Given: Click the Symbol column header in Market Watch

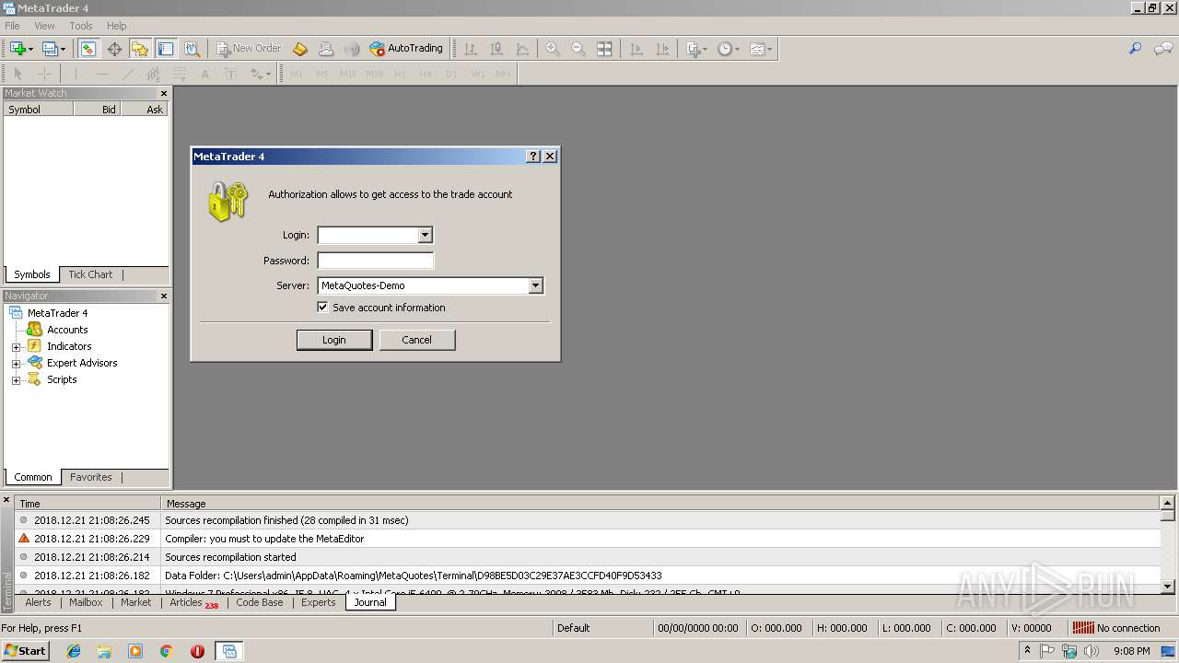Looking at the screenshot, I should tap(38, 109).
